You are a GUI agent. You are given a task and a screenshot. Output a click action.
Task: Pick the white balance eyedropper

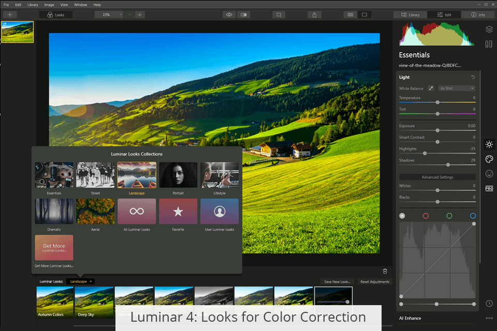click(431, 88)
